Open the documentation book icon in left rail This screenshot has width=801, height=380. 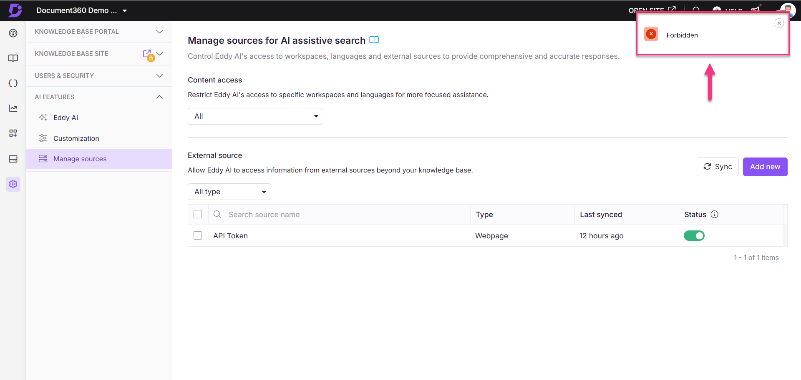pyautogui.click(x=13, y=58)
